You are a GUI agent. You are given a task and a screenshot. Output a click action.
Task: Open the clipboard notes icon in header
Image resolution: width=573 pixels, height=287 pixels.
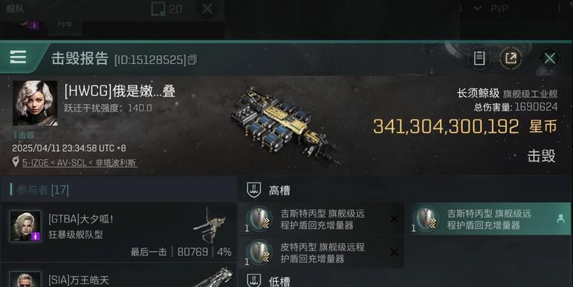click(479, 58)
